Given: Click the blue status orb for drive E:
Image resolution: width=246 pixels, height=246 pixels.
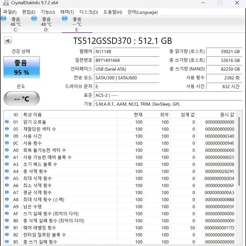Looking at the screenshot, I should [65, 18].
